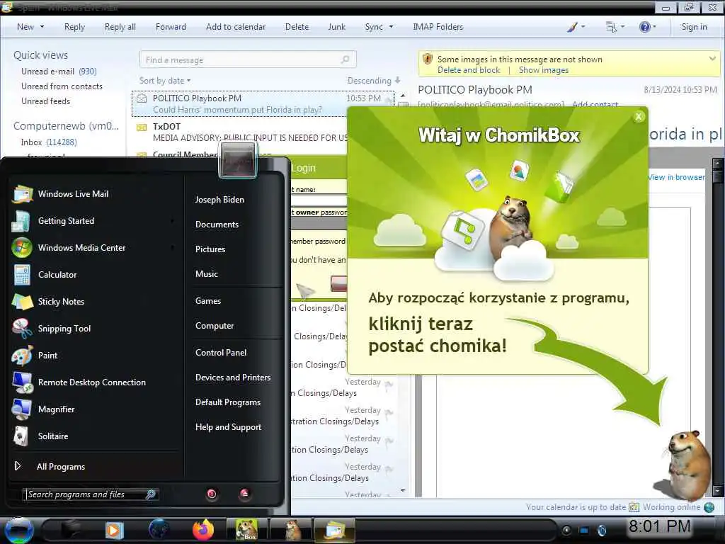The height and width of the screenshot is (544, 725).
Task: Open the Help icon menu in toolbar
Action: 647,27
